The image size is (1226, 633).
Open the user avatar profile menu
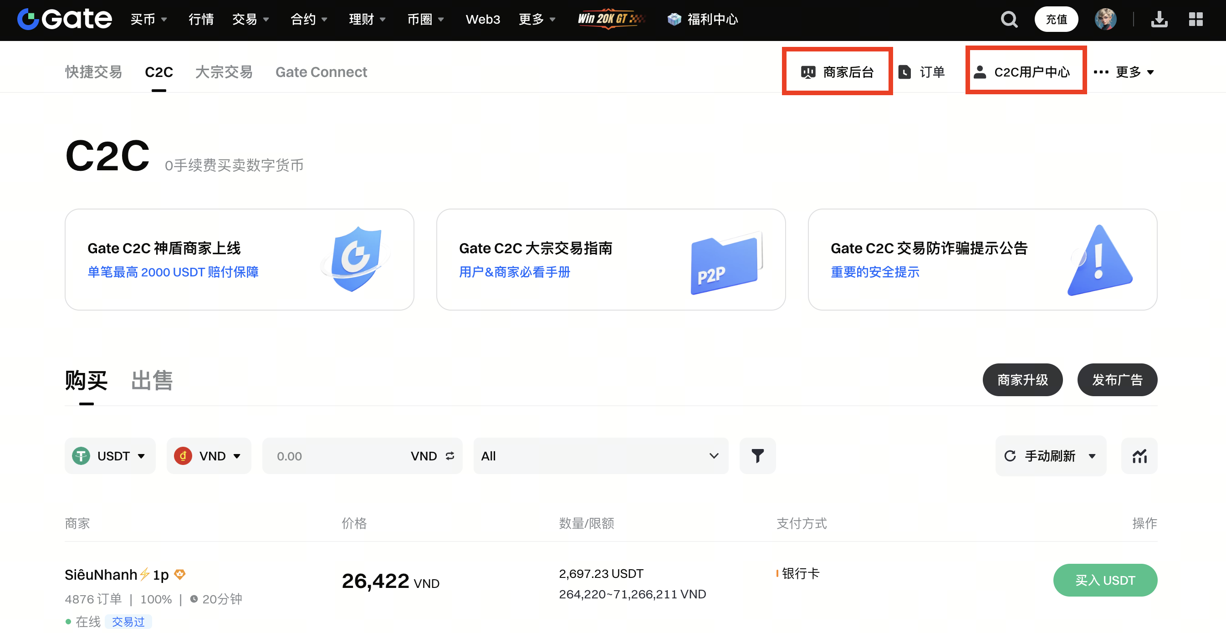pos(1105,20)
